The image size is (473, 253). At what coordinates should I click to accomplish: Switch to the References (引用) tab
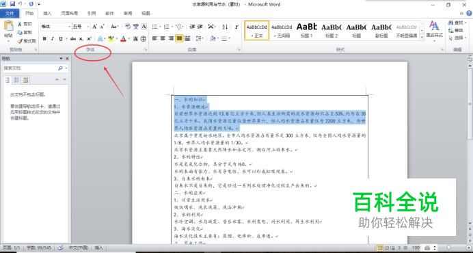[x=92, y=13]
